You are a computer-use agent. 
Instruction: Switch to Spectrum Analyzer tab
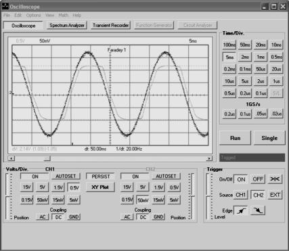(67, 25)
